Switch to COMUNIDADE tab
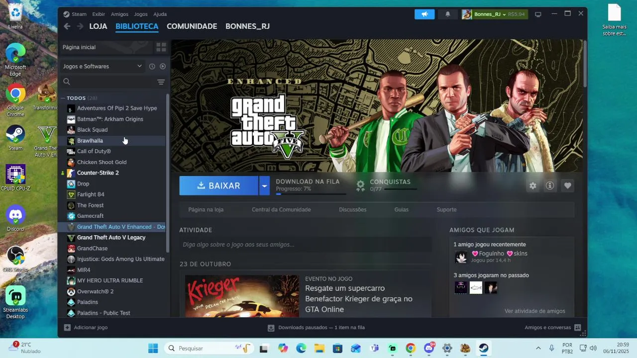Viewport: 637px width, 358px height. point(192,26)
